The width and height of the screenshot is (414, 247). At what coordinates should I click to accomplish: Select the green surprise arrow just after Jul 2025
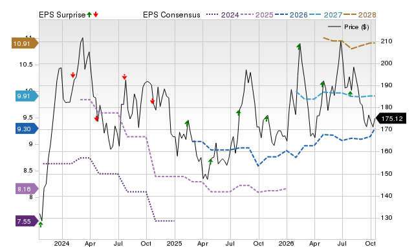(239, 113)
